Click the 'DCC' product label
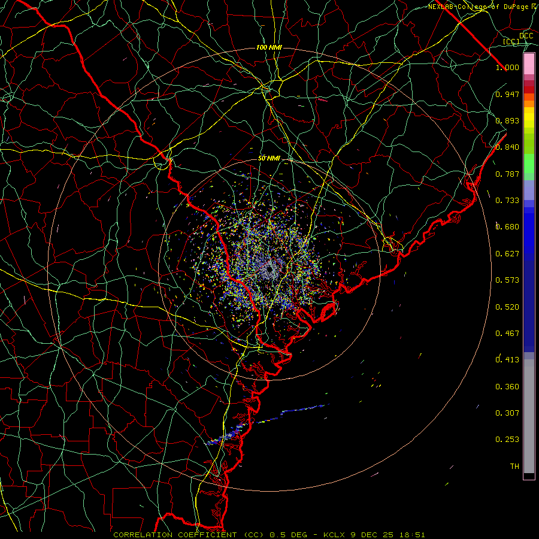Image resolution: width=539 pixels, height=539 pixels. pyautogui.click(x=526, y=36)
